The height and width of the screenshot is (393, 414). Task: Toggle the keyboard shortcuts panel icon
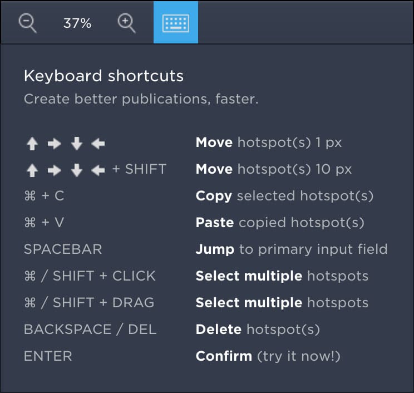[176, 23]
